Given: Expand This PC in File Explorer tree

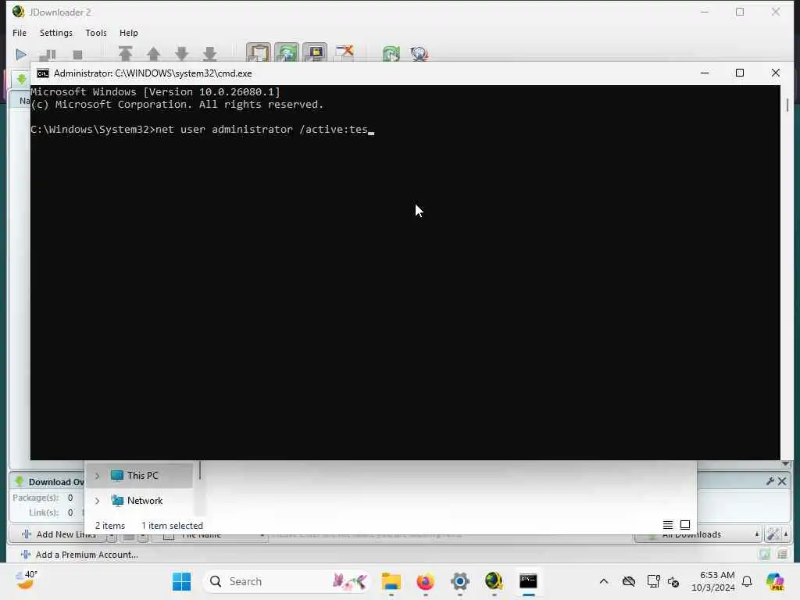Looking at the screenshot, I should (x=97, y=476).
